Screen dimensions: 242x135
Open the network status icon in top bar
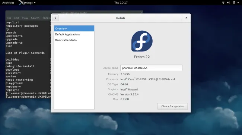[x=223, y=3]
